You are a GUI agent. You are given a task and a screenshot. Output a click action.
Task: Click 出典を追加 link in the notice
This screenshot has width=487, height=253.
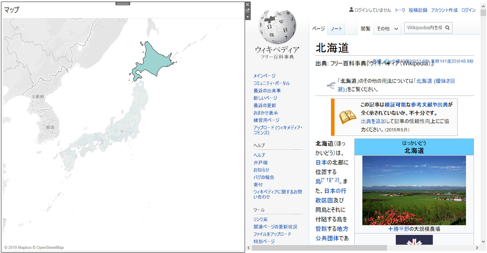(x=374, y=121)
